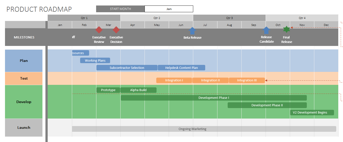Click the Dec month header

(326, 25)
